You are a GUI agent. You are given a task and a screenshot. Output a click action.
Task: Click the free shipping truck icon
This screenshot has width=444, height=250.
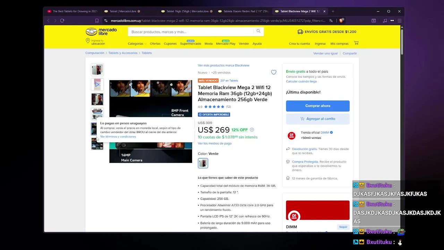click(x=300, y=32)
